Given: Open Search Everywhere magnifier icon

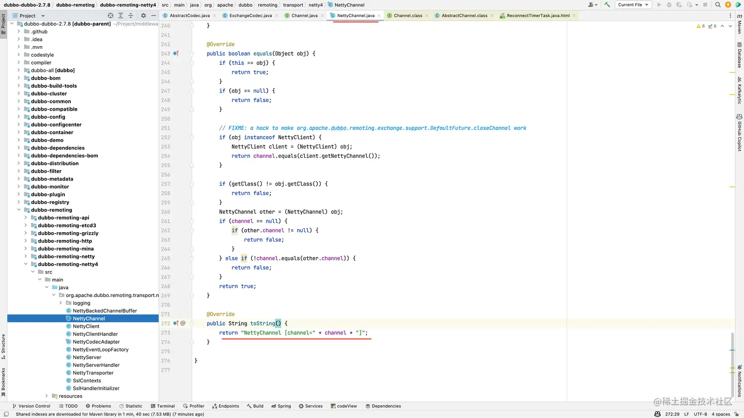Looking at the screenshot, I should (x=718, y=5).
